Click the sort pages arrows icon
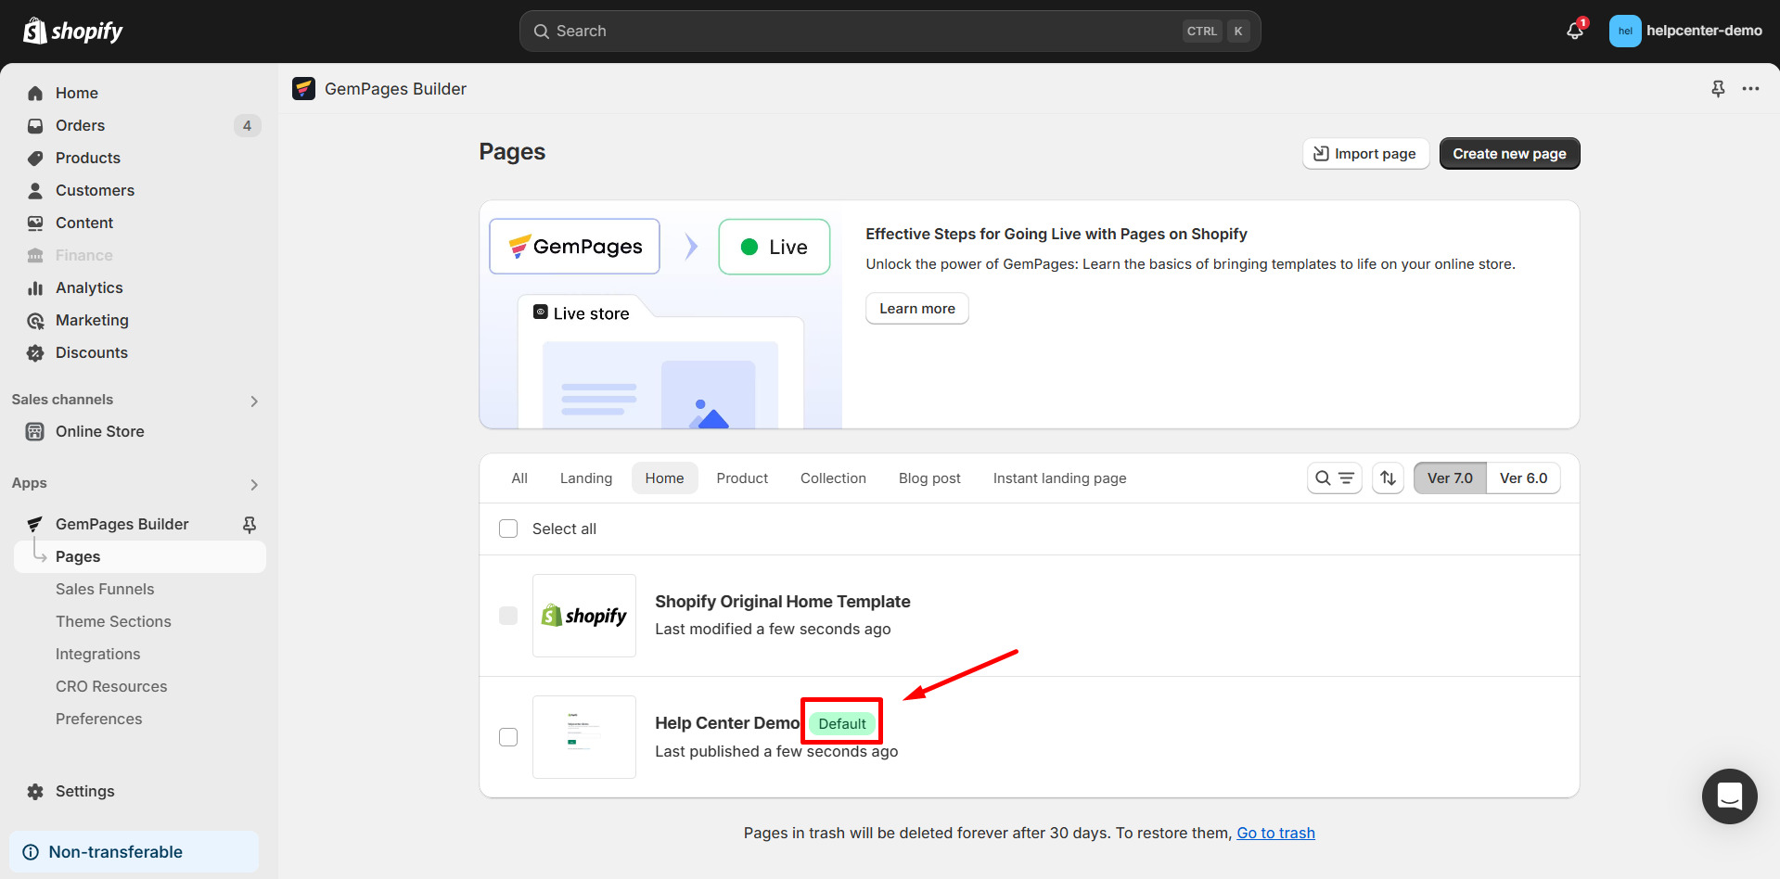The width and height of the screenshot is (1780, 879). click(1388, 478)
